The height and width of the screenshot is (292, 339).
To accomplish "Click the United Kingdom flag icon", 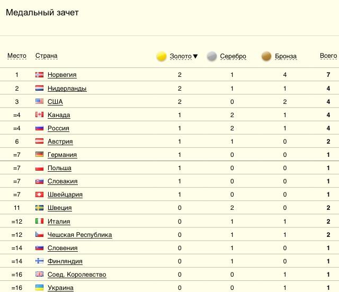I will [x=39, y=275].
